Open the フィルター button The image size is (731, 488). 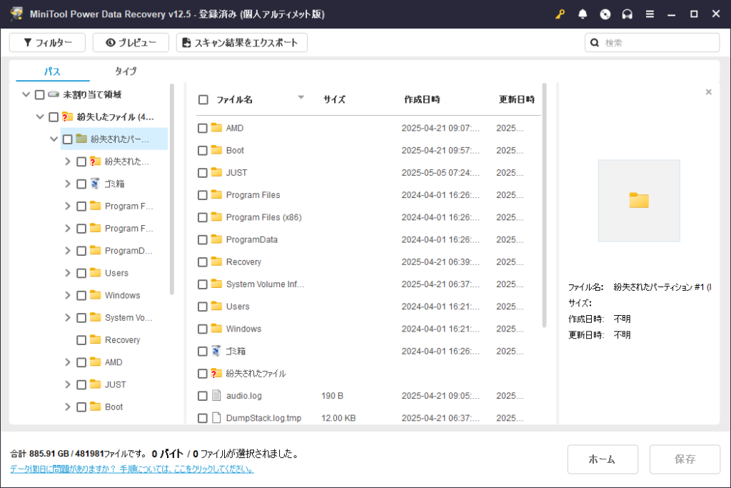click(x=48, y=42)
